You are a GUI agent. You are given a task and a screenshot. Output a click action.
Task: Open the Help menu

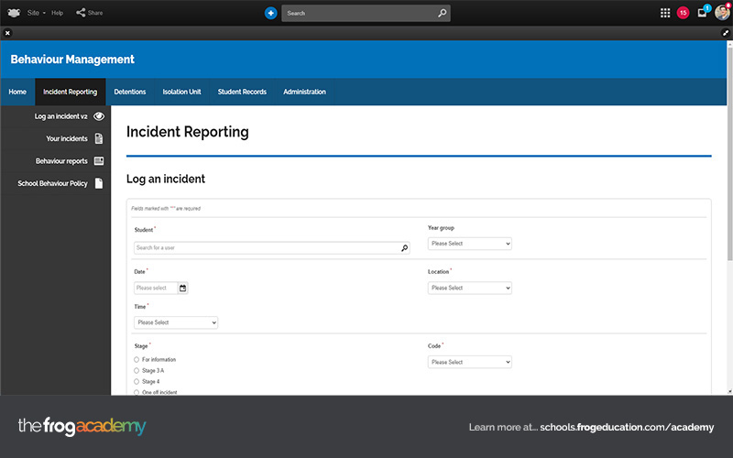point(57,13)
